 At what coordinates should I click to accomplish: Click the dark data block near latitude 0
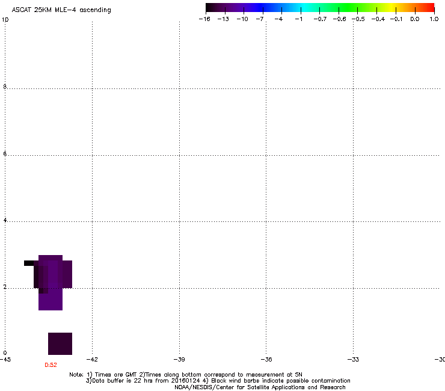point(60,343)
